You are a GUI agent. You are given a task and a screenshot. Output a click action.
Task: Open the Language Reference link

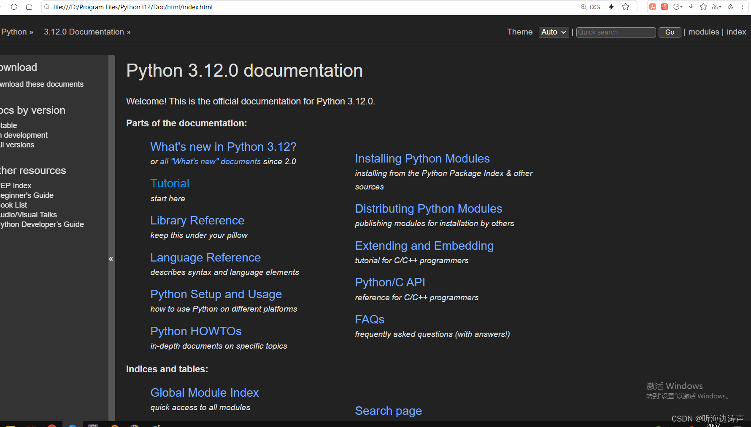pos(205,258)
